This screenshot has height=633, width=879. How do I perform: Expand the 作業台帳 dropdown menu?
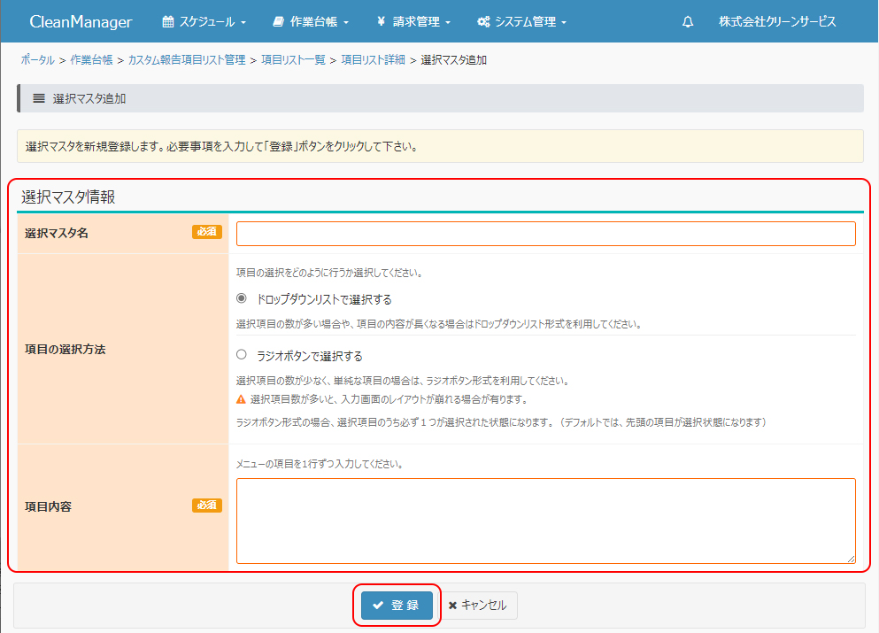(x=312, y=22)
